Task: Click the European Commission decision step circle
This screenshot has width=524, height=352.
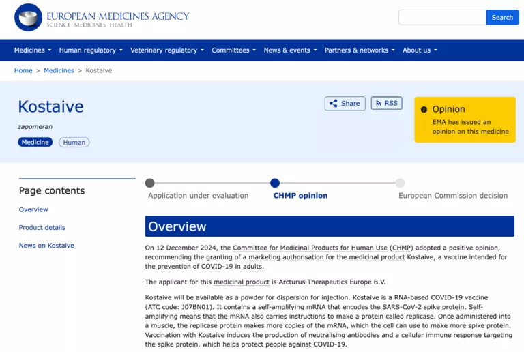Action: coord(400,183)
